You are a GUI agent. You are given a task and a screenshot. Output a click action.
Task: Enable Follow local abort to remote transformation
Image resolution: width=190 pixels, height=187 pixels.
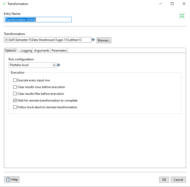tap(15, 107)
